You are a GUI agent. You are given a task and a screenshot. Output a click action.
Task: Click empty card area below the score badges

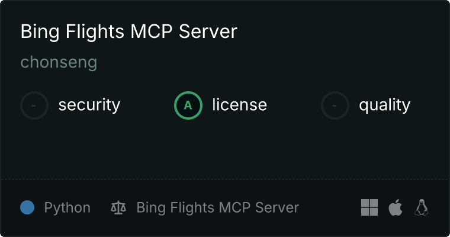coord(225,149)
